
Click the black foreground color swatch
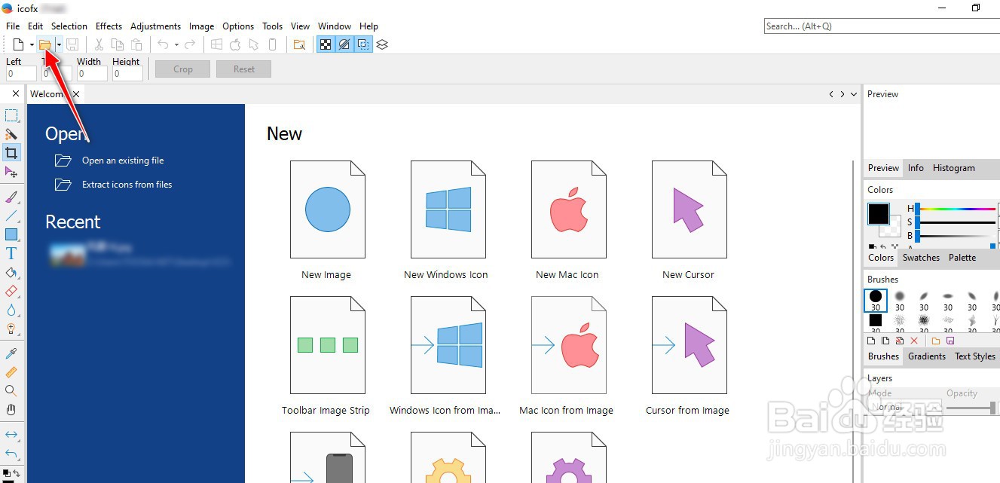click(x=878, y=214)
